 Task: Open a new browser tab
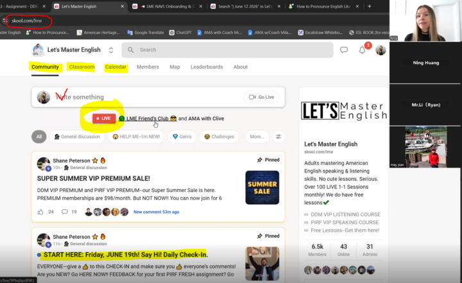[x=370, y=6]
